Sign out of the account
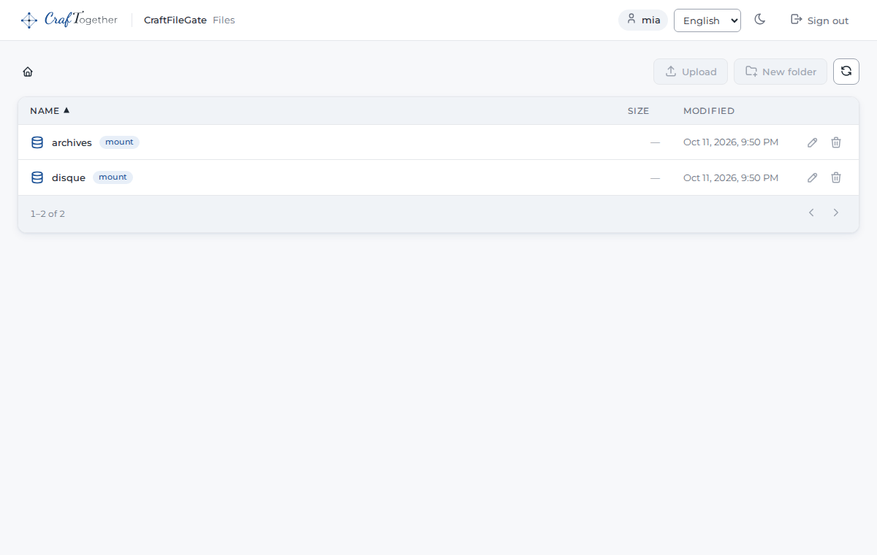Image resolution: width=877 pixels, height=555 pixels. 820,20
